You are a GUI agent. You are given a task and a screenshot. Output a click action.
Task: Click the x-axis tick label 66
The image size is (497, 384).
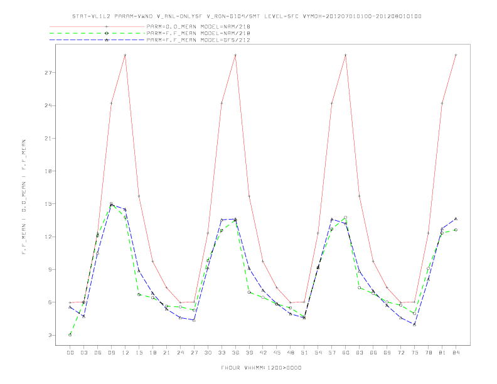point(373,353)
